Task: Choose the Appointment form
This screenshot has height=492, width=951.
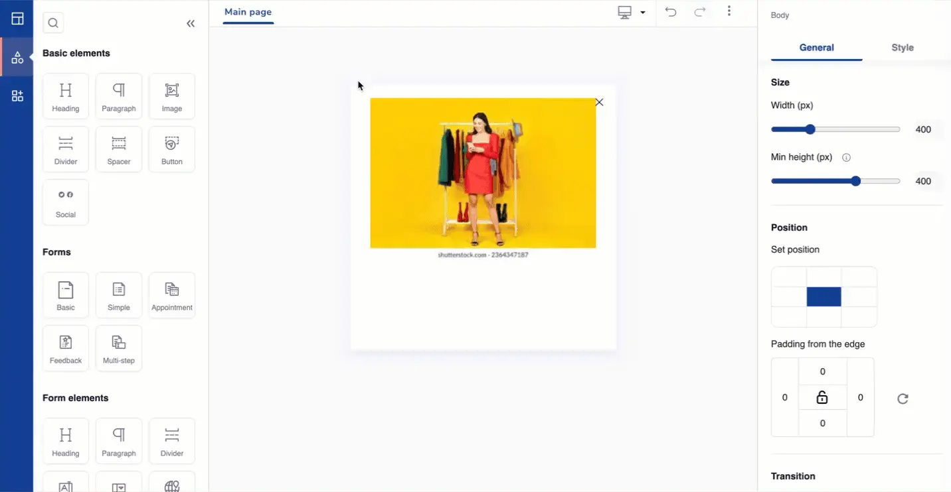Action: point(172,295)
